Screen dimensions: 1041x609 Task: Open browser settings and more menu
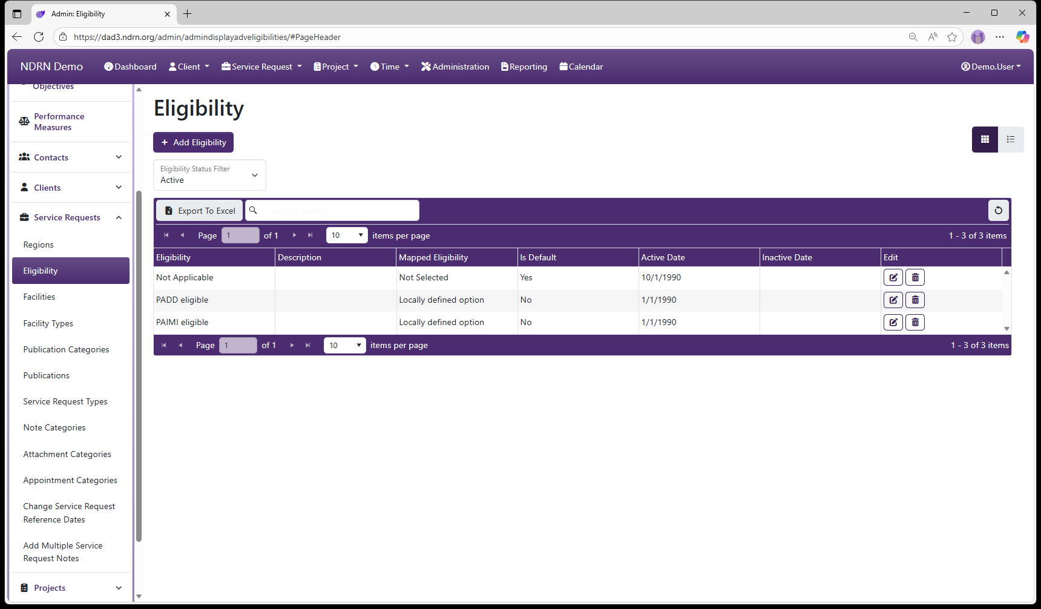(x=1000, y=37)
